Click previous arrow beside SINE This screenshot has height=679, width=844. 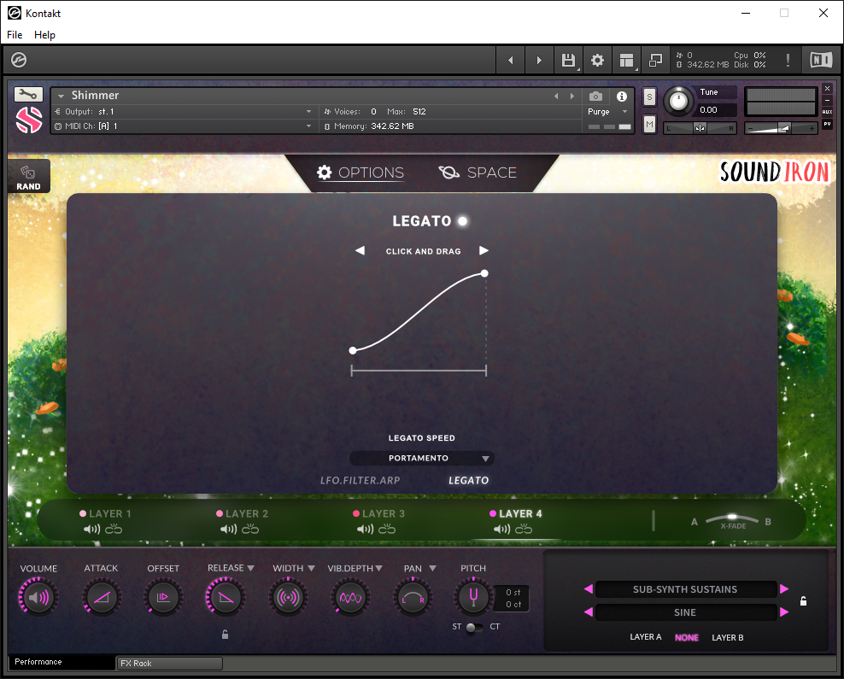[x=589, y=612]
